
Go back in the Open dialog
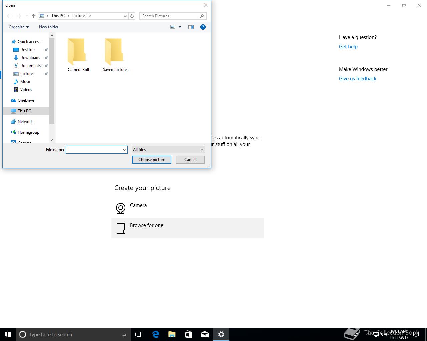(x=9, y=16)
